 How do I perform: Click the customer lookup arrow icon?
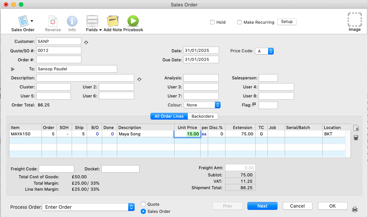pos(86,42)
